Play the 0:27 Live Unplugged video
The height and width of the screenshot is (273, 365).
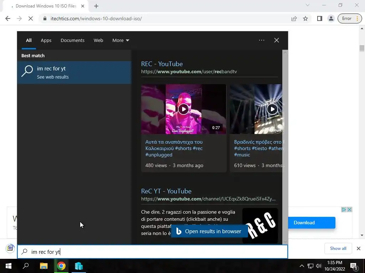184,109
